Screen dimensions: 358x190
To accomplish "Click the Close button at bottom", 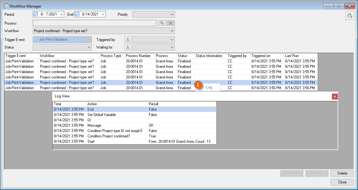I will pyautogui.click(x=342, y=182).
